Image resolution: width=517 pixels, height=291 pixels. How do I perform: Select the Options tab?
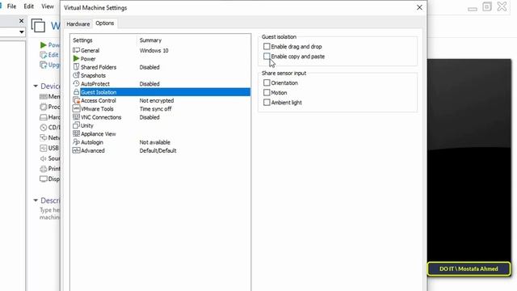pos(104,23)
